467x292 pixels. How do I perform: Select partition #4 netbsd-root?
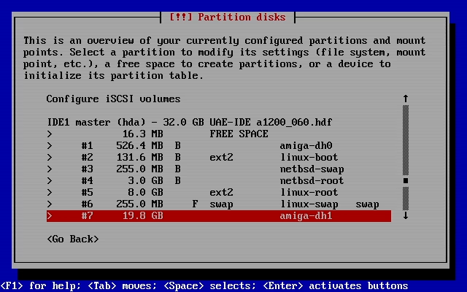coord(219,180)
